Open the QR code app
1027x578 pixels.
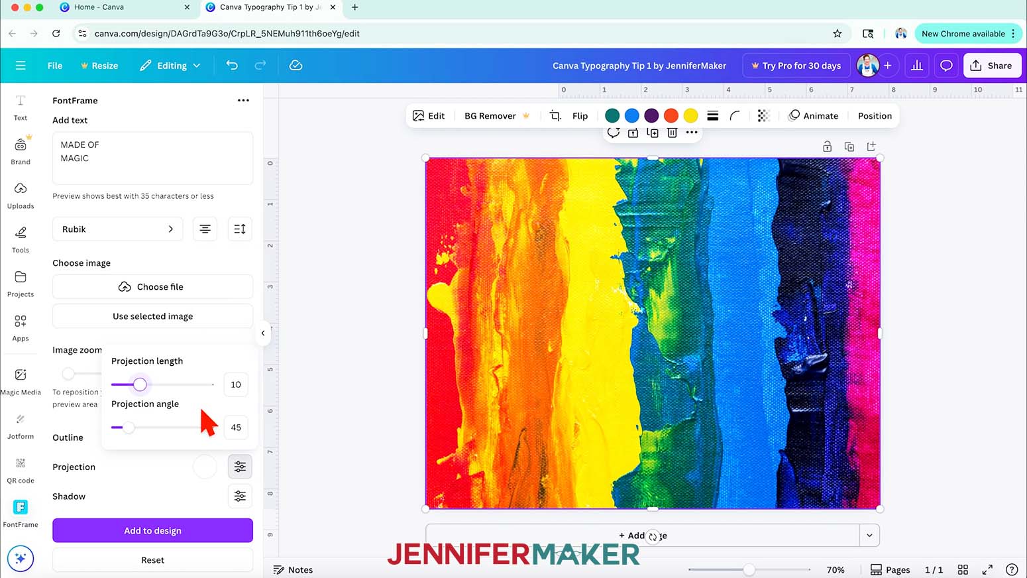(x=21, y=471)
